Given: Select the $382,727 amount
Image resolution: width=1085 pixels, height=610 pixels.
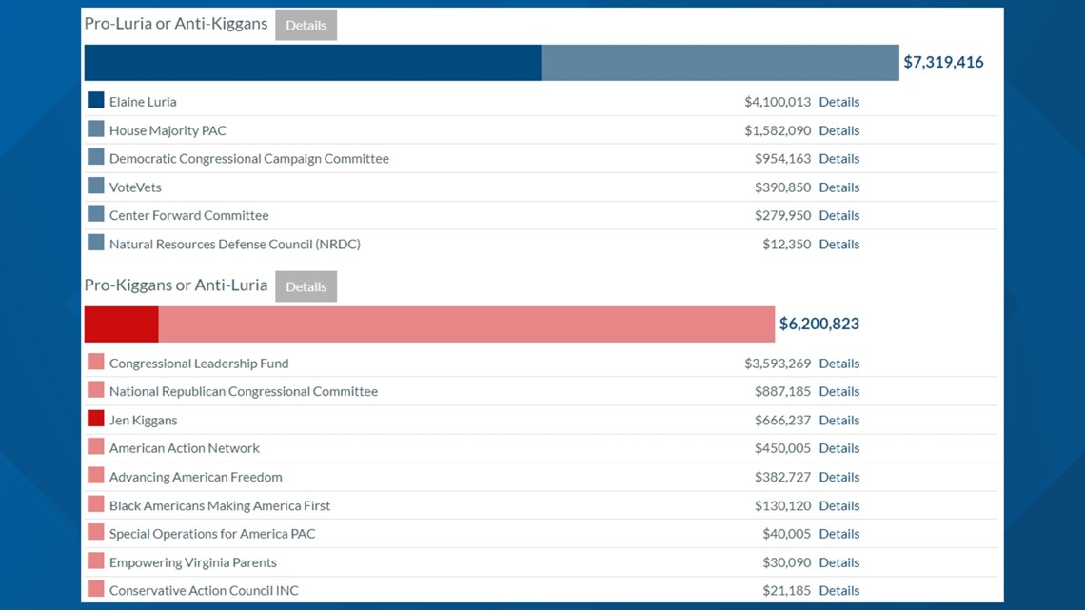Looking at the screenshot, I should coord(782,477).
